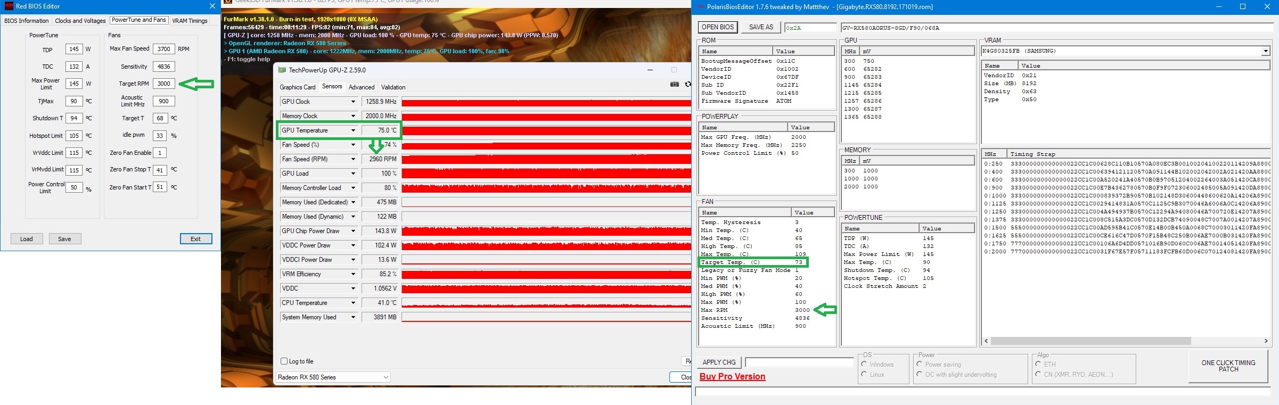This screenshot has height=405, width=1279.
Task: Click the text field beside APPLY CHG
Action: [799, 362]
